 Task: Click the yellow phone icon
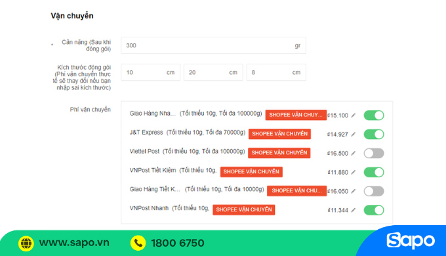(138, 243)
